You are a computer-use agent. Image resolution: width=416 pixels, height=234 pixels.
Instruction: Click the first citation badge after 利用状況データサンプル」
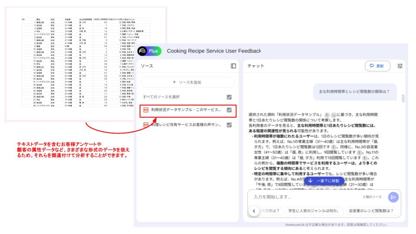[326, 114]
